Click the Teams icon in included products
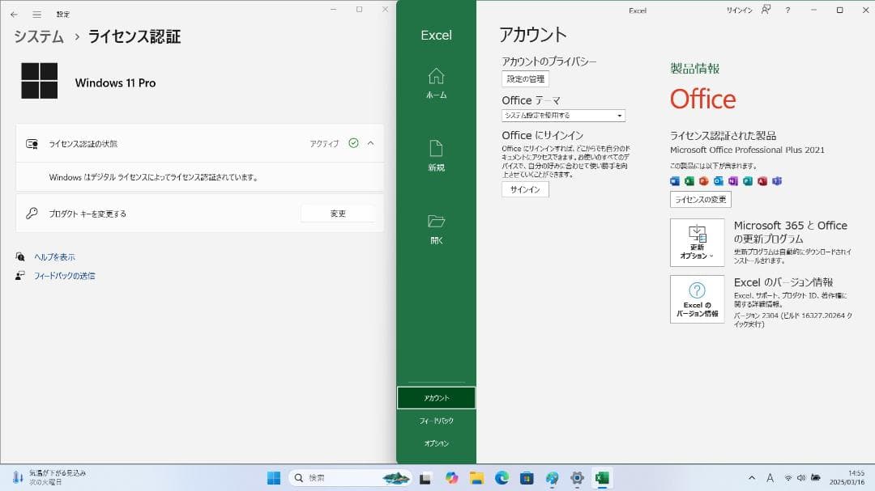The width and height of the screenshot is (875, 491). [x=775, y=181]
